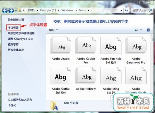
Task: Open 文本服务和输入语言 link
Action: [x=20, y=100]
